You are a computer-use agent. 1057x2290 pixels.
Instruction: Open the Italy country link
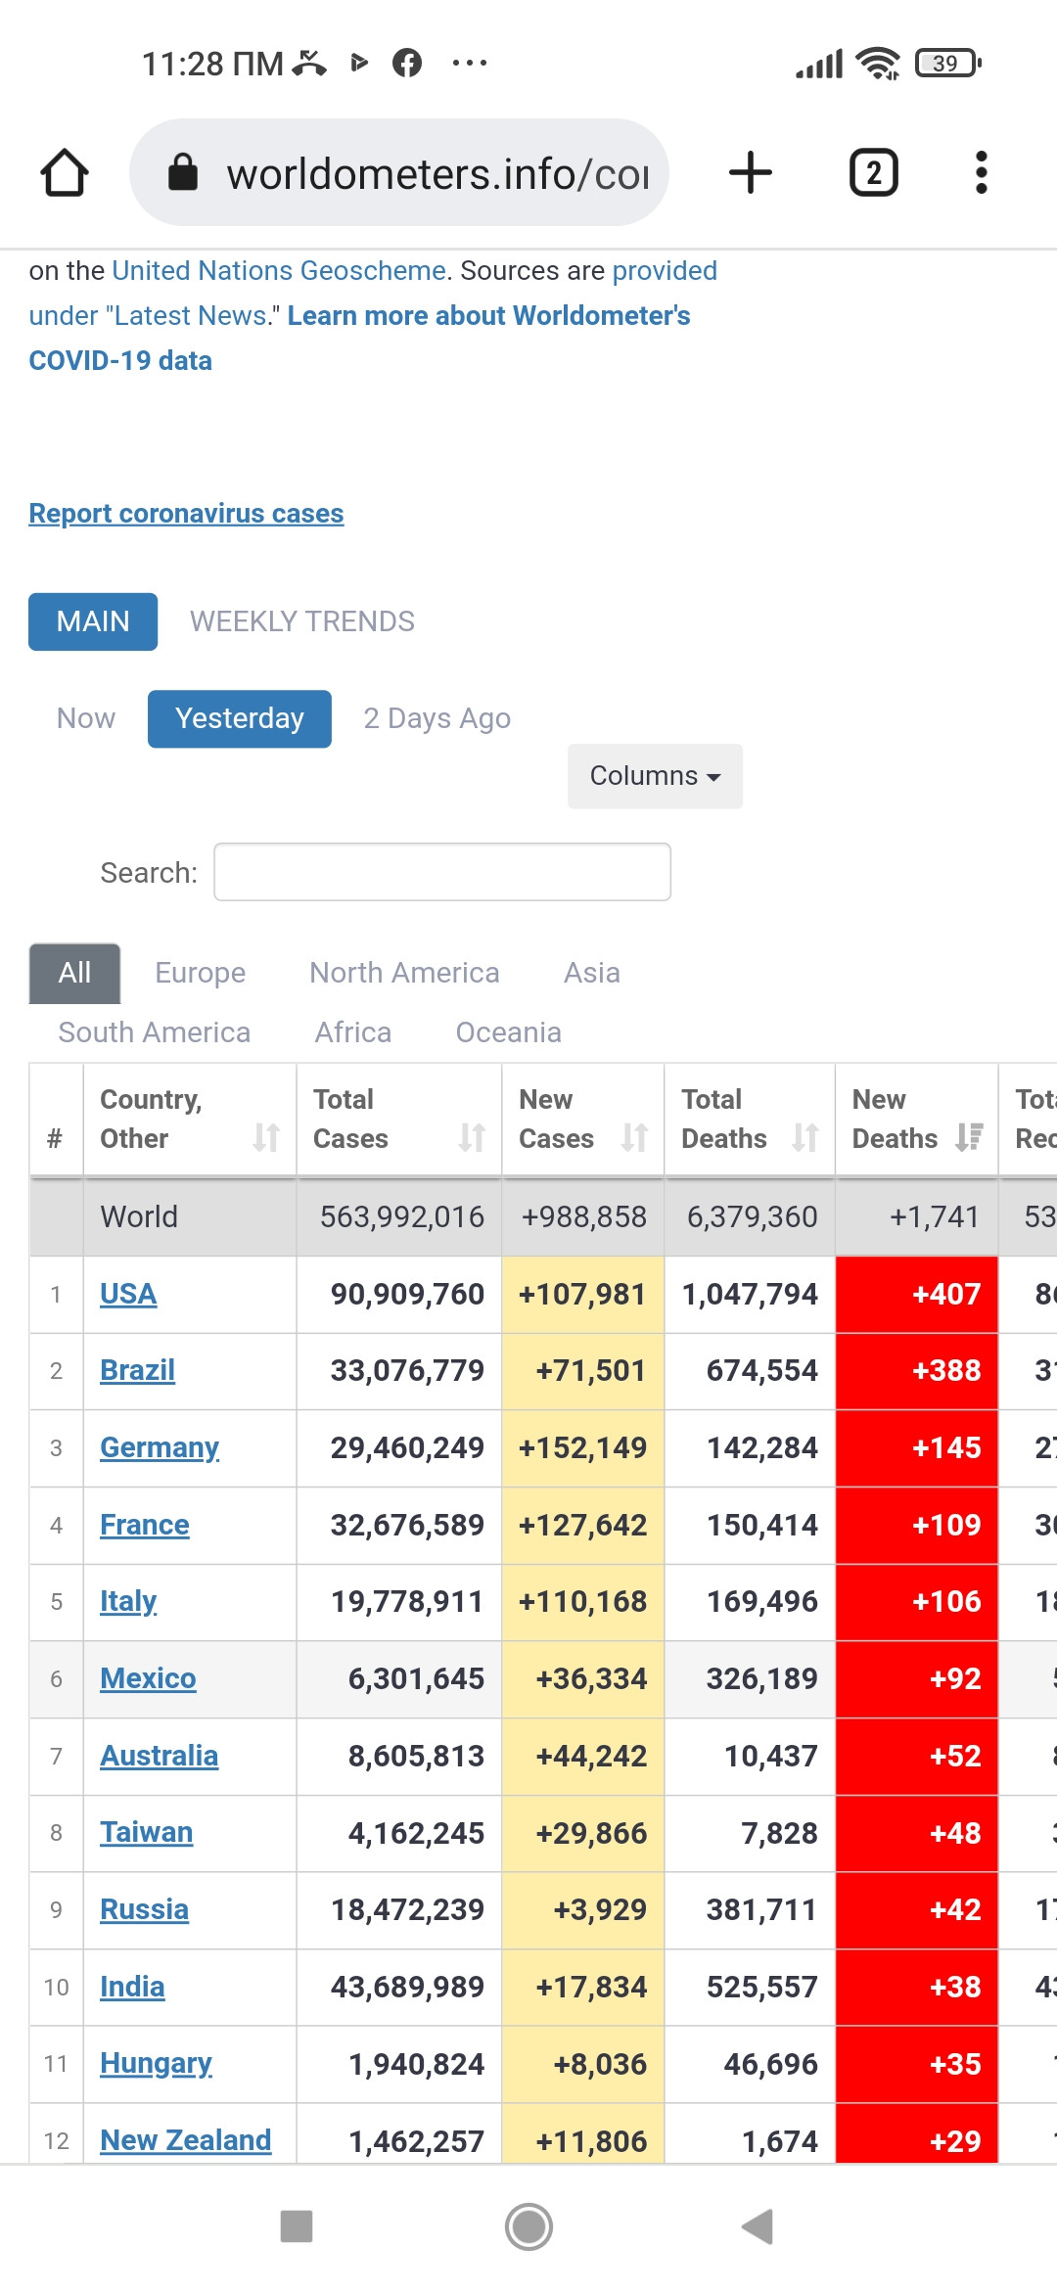[x=128, y=1601]
